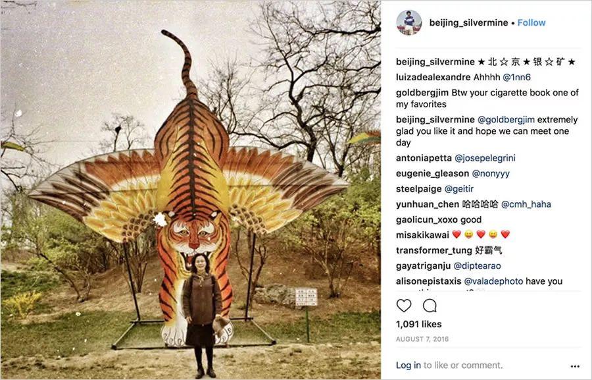Open @cmh_haha mention
The height and width of the screenshot is (380, 592).
526,204
